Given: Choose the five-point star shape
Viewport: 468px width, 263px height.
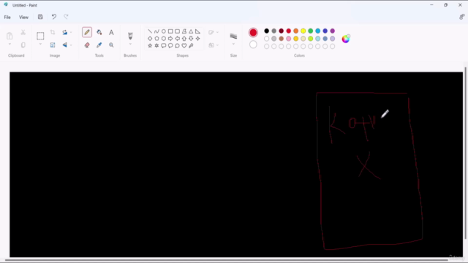Looking at the screenshot, I should tap(150, 45).
